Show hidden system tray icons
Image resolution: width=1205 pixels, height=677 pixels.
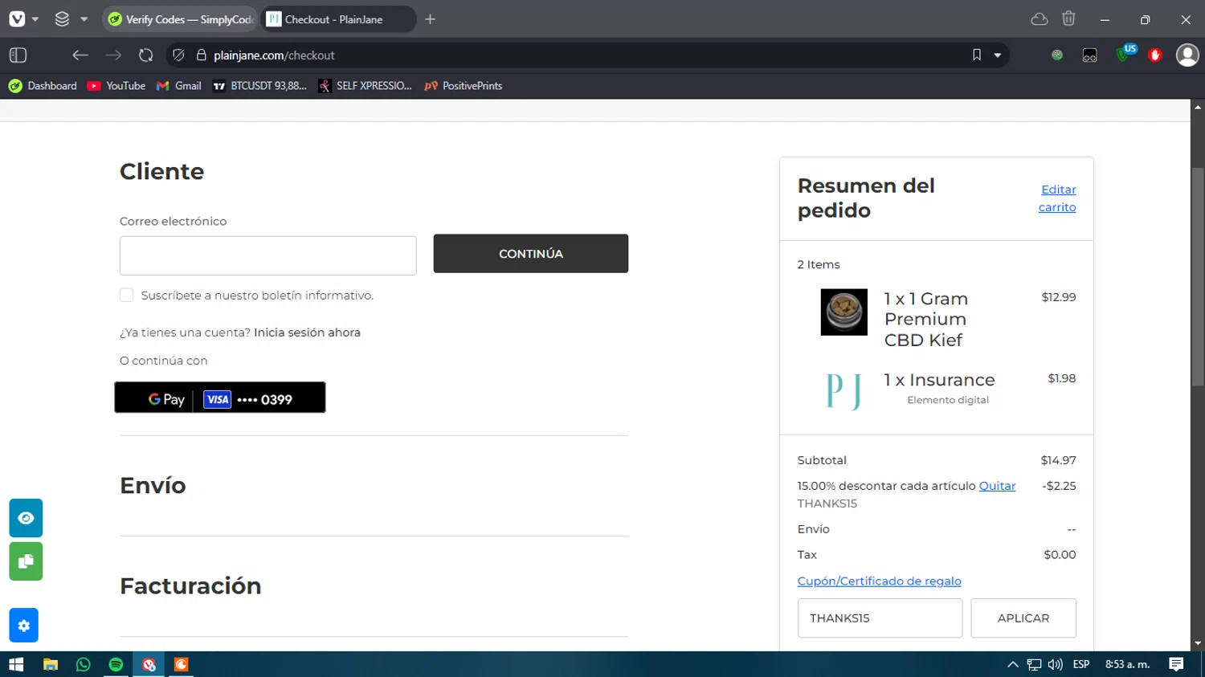pyautogui.click(x=1013, y=665)
